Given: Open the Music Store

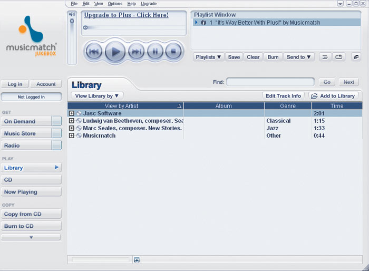Looking at the screenshot, I should coord(26,133).
